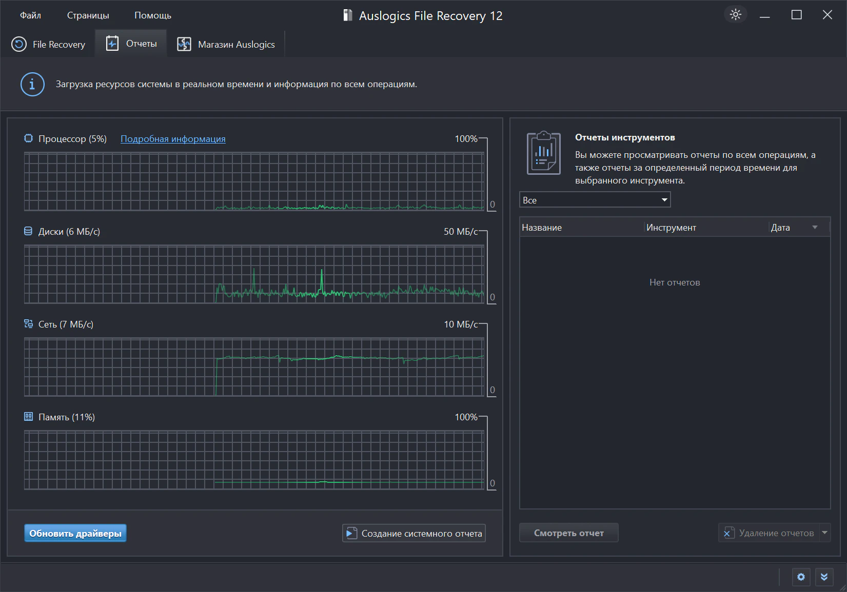
Task: Open settings gear in bottom bar
Action: pyautogui.click(x=801, y=577)
